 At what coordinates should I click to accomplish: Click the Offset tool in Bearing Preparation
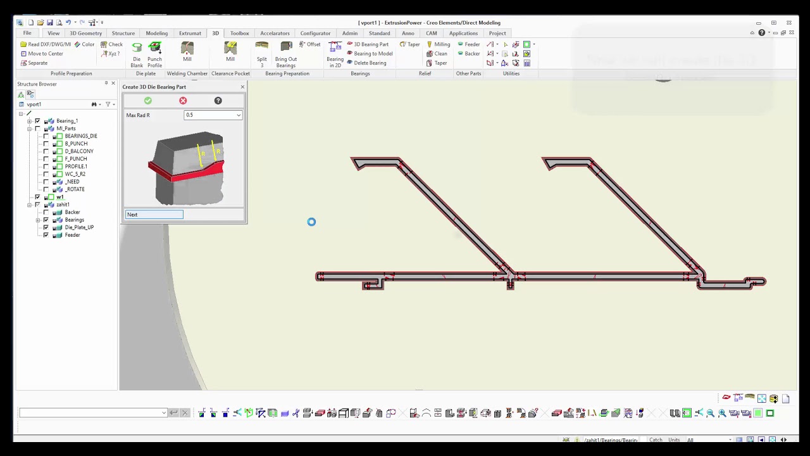tap(309, 44)
